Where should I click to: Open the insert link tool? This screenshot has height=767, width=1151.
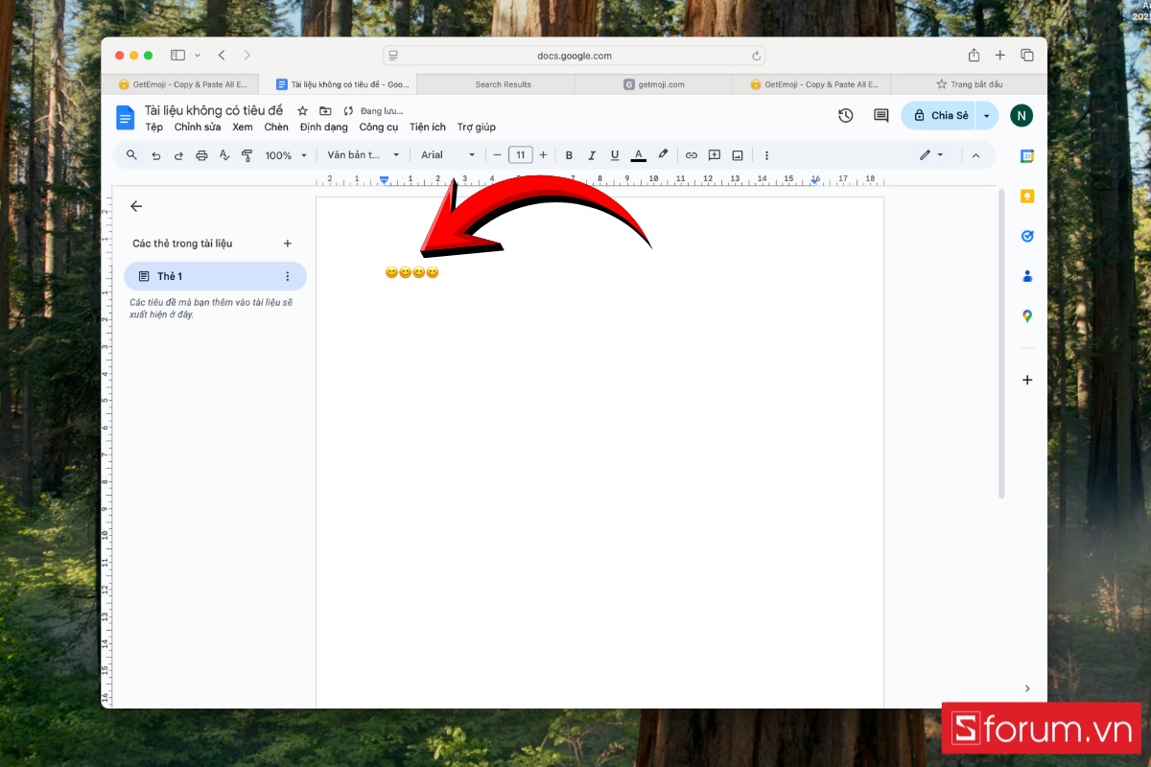point(691,154)
